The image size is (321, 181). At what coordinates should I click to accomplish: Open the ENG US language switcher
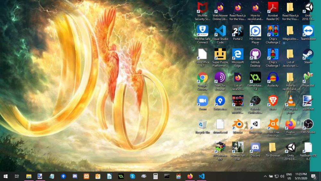tap(289, 176)
